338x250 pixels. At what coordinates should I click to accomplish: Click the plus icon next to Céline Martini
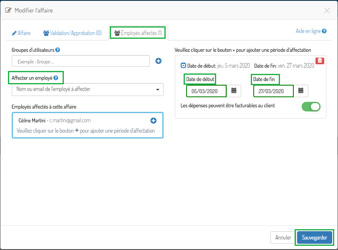click(x=154, y=121)
